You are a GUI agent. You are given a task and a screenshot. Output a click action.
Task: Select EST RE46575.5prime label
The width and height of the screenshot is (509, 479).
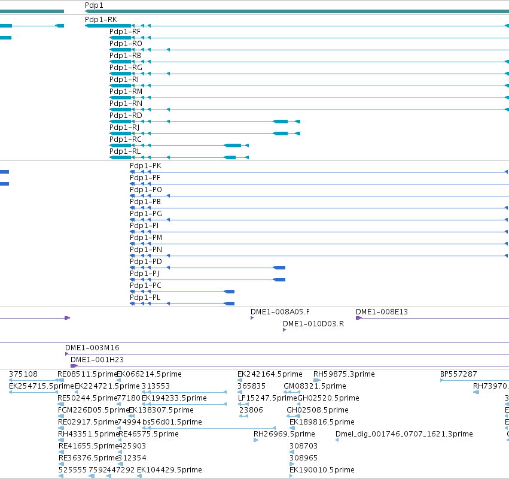[x=148, y=435]
